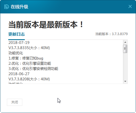Select the 更新日志 tab

(x=17, y=34)
